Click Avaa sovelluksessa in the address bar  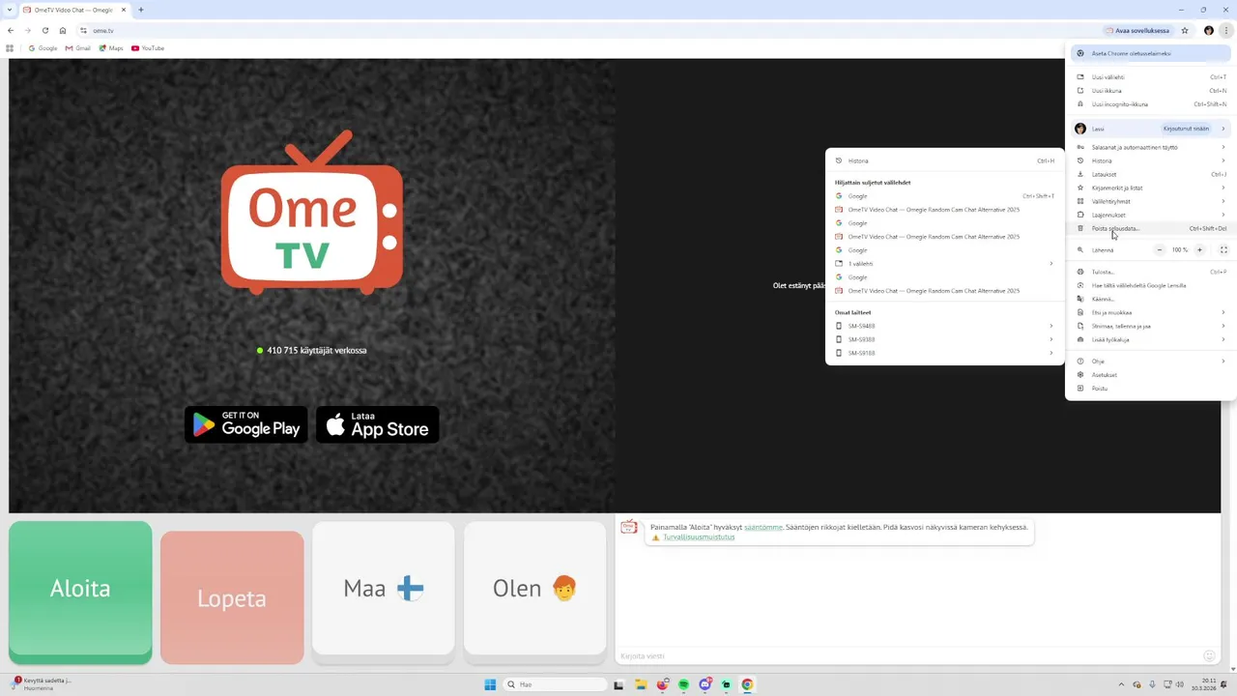tap(1137, 30)
